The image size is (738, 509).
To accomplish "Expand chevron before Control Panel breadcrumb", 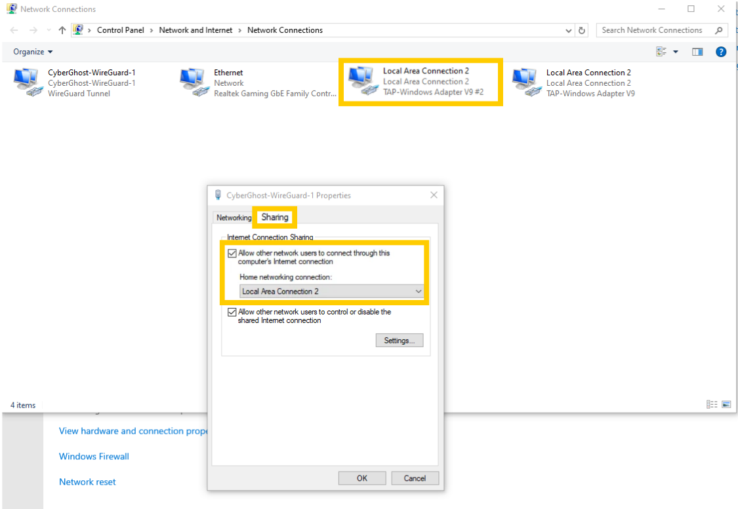I will [x=89, y=30].
